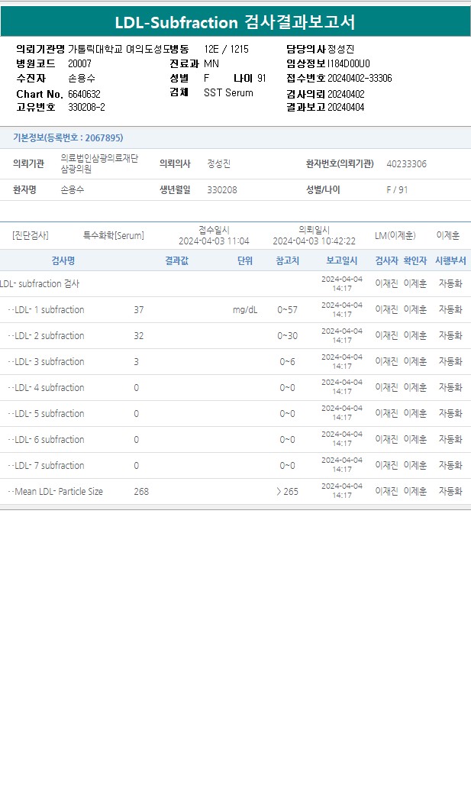Click the 결과값 column header
The height and width of the screenshot is (795, 471).
176,260
